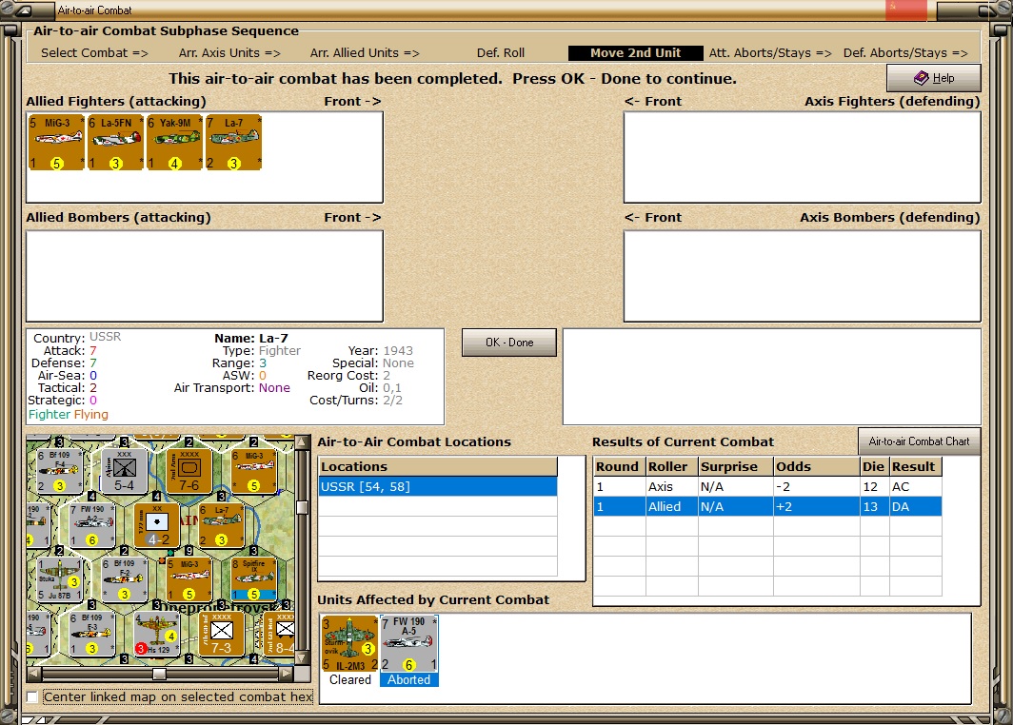Select the Yak-9M fighter counter
This screenshot has height=725, width=1013.
point(174,143)
